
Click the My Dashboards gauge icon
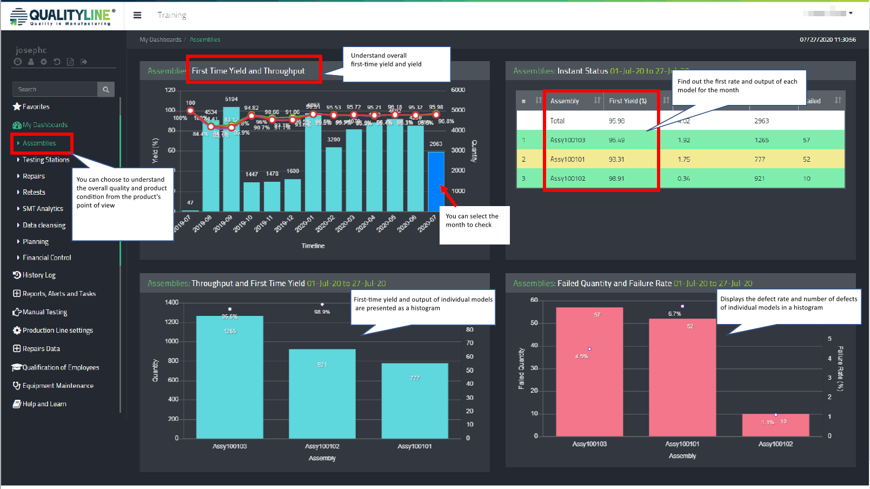(17, 125)
